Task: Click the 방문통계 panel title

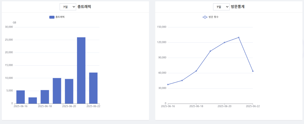Action: click(238, 7)
